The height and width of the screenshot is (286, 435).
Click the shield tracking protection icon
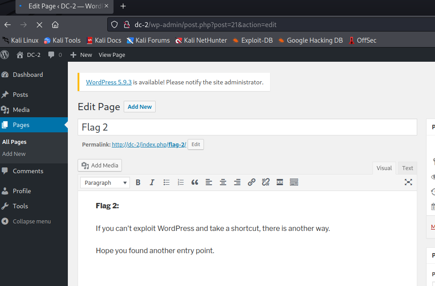tap(114, 25)
